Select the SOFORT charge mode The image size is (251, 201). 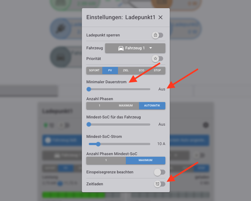pos(94,70)
